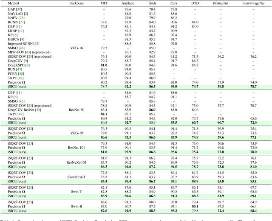272x221 pixels.
Task: Click the Swin-B backbone label
Action: coord(76,206)
